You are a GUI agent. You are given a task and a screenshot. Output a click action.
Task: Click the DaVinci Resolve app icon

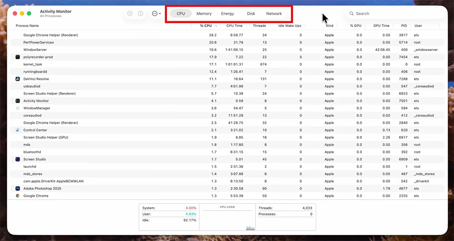(x=18, y=79)
